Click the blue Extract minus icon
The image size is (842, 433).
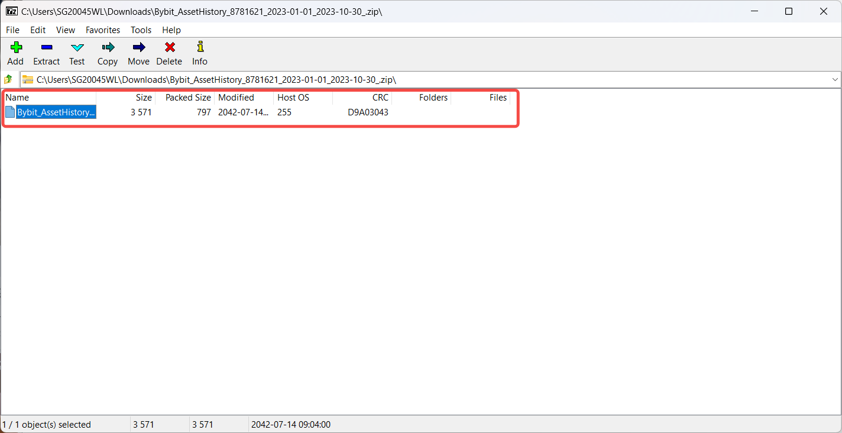(46, 48)
